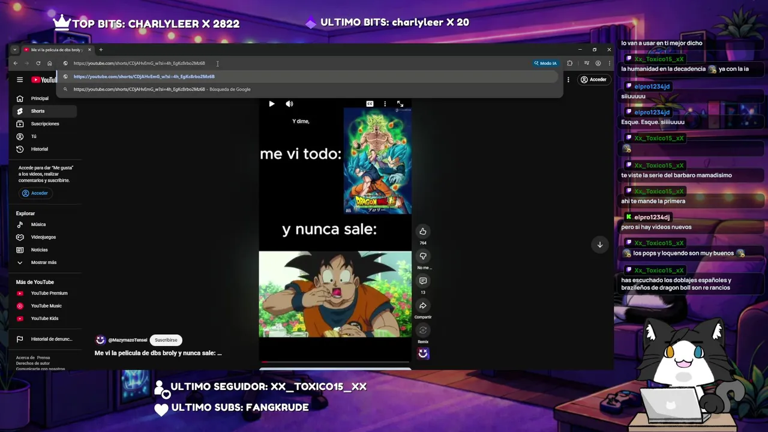The height and width of the screenshot is (432, 768).
Task: Open the YouTube hamburger guide menu
Action: click(x=20, y=80)
